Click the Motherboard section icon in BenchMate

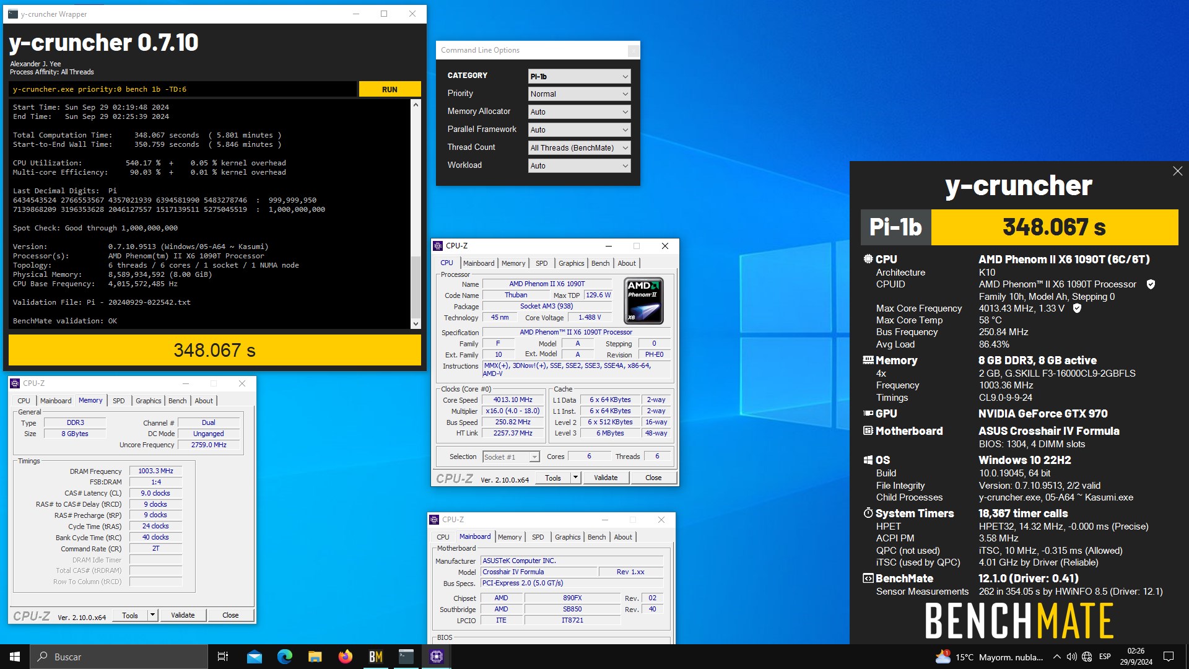(x=868, y=431)
